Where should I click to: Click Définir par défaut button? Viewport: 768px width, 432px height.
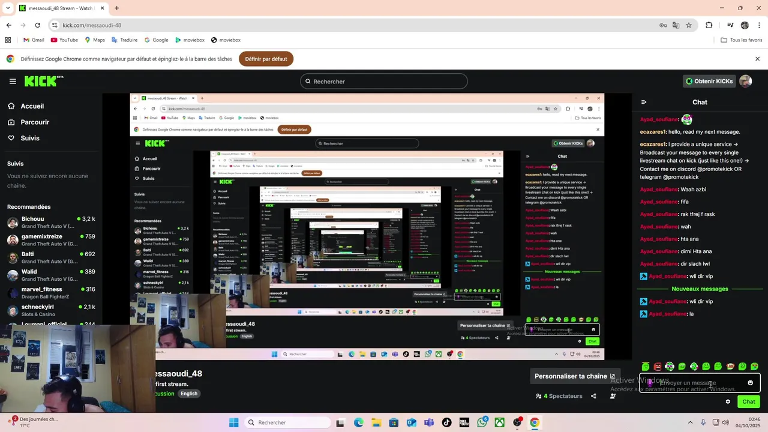pyautogui.click(x=266, y=59)
